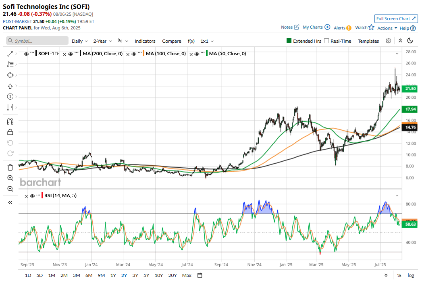Image resolution: width=422 pixels, height=283 pixels.
Task: Hide the SOFI price series eye icon
Action: [26, 54]
